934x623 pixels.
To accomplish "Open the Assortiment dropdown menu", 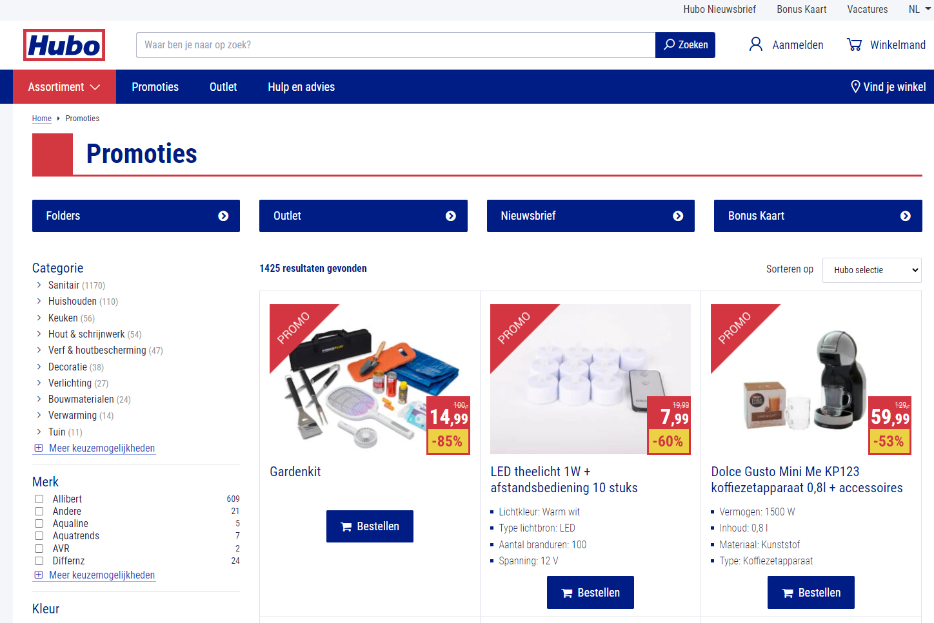I will click(x=65, y=86).
